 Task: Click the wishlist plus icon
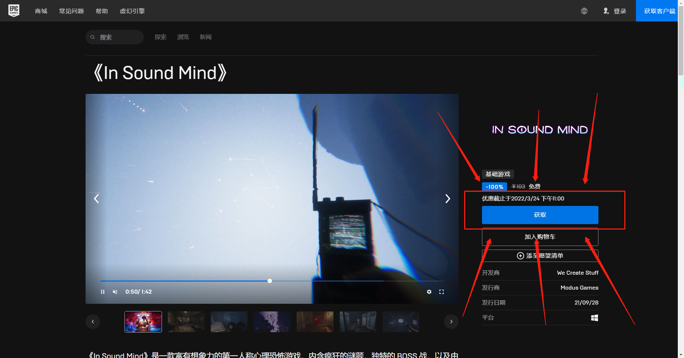click(x=521, y=255)
